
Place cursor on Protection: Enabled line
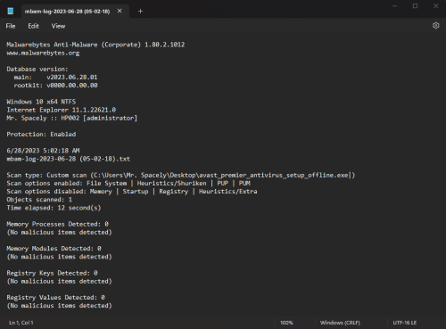click(41, 135)
